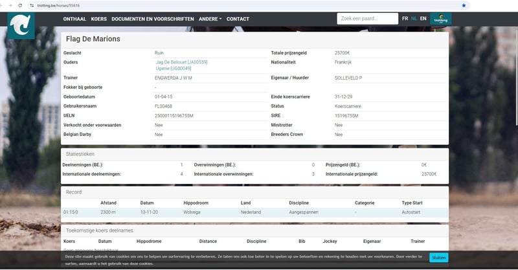Focus the 'Zoek een paard' search field

[x=367, y=19]
